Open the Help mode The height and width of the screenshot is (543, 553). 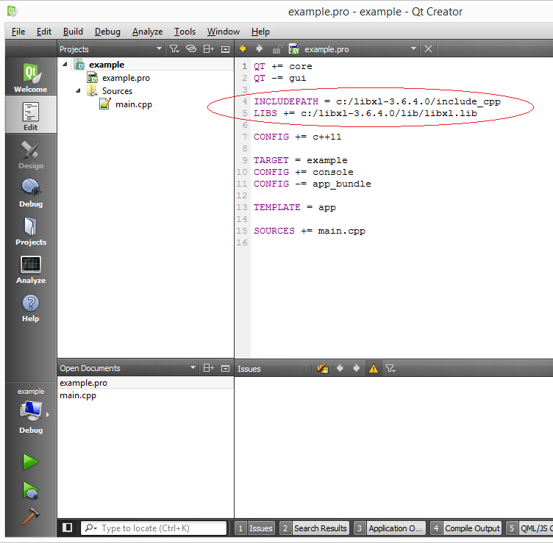31,307
